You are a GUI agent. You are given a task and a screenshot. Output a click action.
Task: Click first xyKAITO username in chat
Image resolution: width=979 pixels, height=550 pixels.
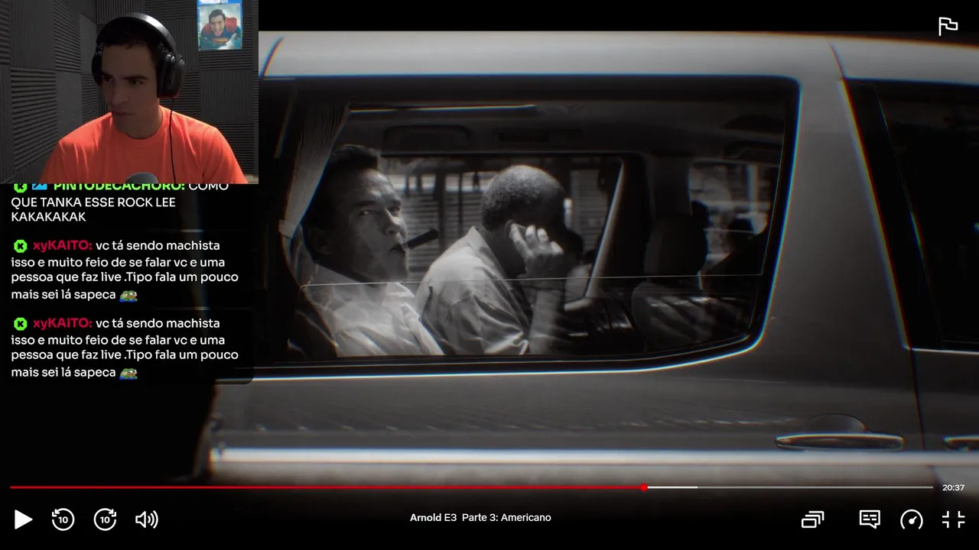(63, 246)
